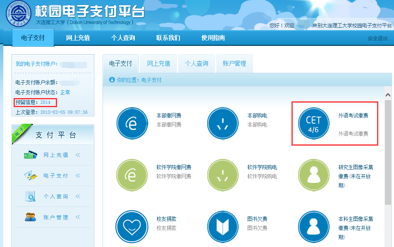Open the 本部购电 electricity icon
394x247 pixels.
pos(223,123)
